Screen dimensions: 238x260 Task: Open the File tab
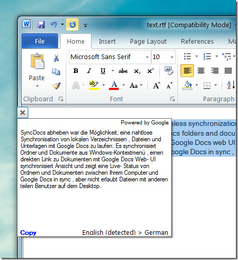coord(40,41)
